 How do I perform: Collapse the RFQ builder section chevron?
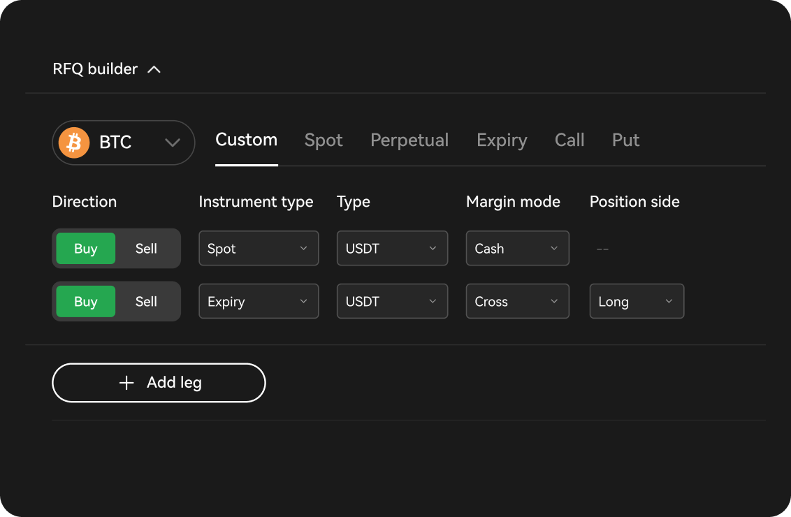pos(154,70)
